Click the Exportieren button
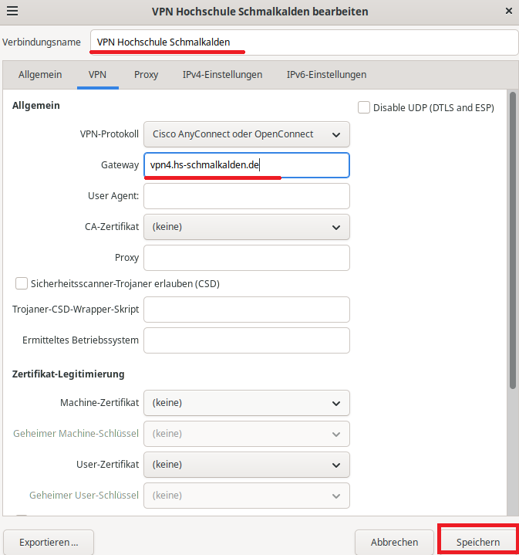Screen dimensions: 519x555 [x=49, y=542]
